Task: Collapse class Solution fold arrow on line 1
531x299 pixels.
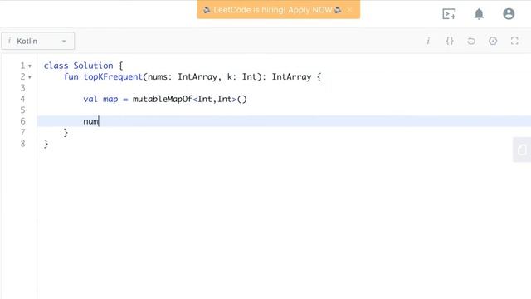Action: [30, 66]
